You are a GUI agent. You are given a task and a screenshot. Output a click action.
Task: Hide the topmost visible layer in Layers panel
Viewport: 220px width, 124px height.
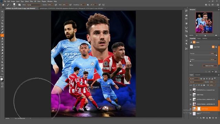190,90
